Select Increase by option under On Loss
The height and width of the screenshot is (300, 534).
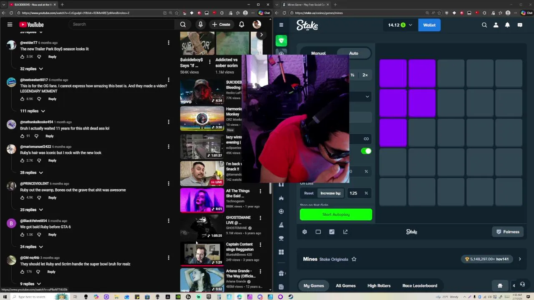pyautogui.click(x=331, y=193)
